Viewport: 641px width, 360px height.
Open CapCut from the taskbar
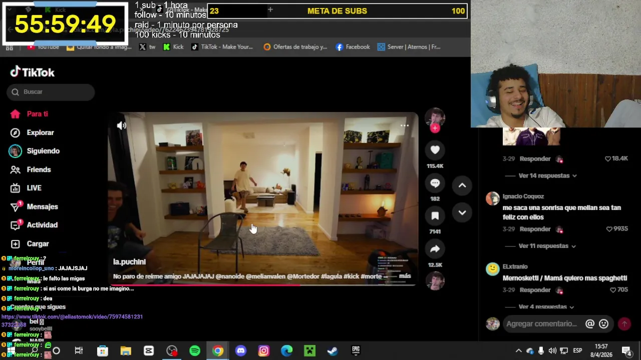pyautogui.click(x=149, y=351)
